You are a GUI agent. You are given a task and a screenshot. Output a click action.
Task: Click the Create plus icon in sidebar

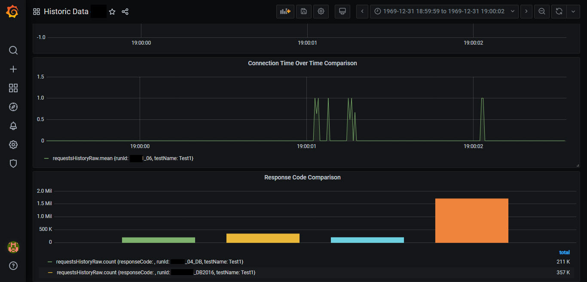(13, 69)
